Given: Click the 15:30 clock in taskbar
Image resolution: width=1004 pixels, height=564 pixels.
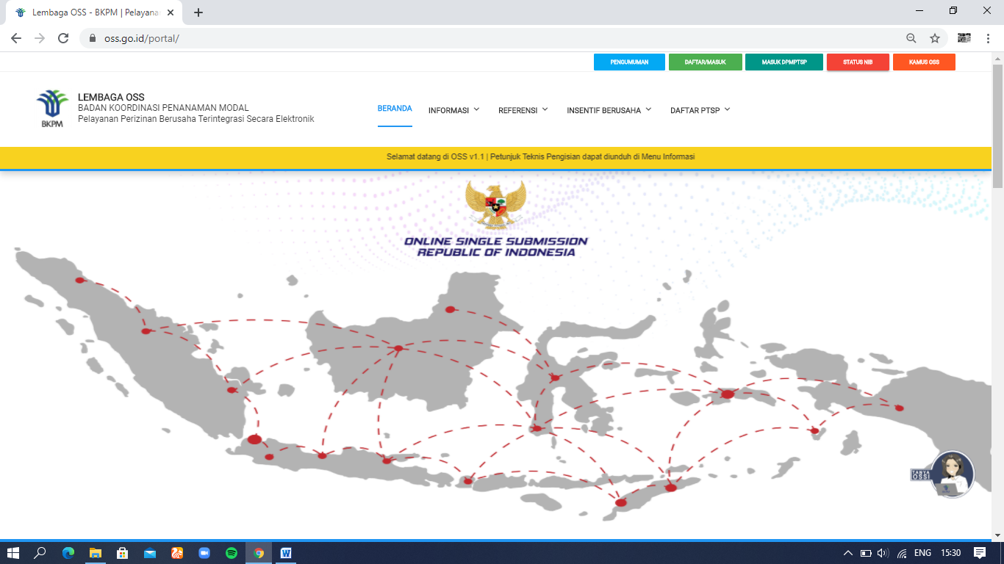Looking at the screenshot, I should coord(951,553).
